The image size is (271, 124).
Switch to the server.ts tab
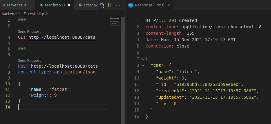[14, 5]
